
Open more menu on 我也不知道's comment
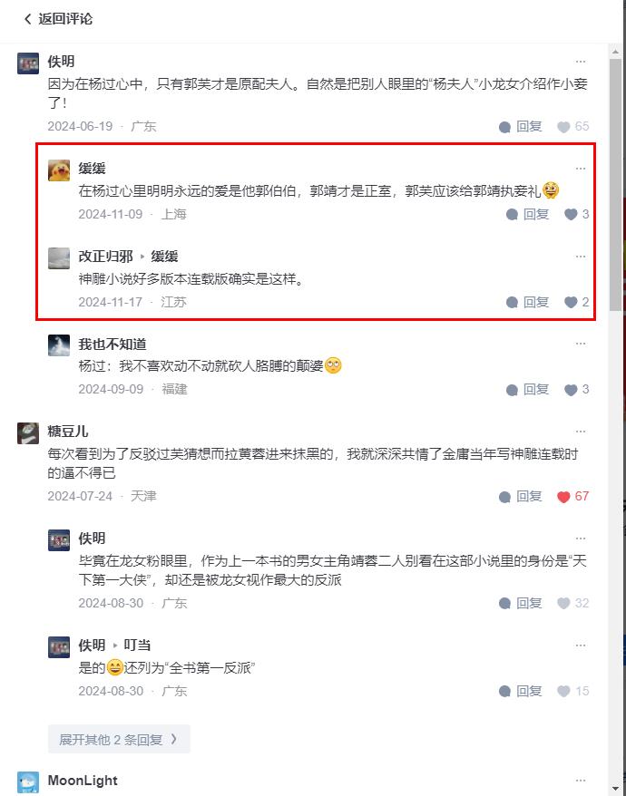[581, 344]
